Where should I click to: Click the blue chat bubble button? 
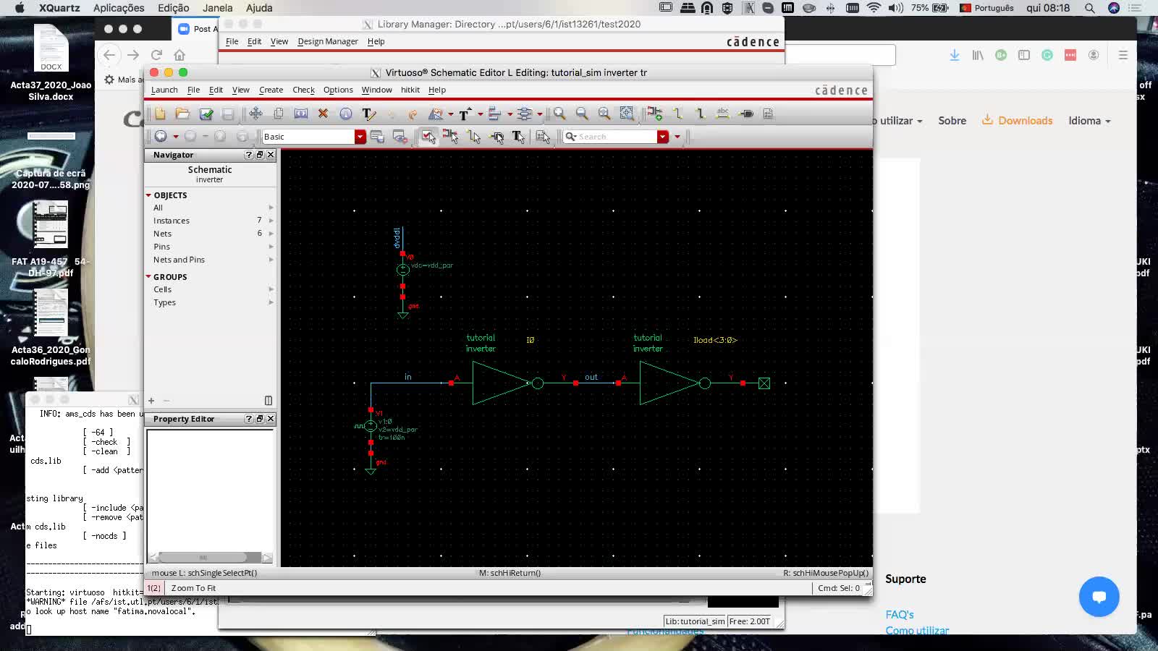[x=1099, y=597]
